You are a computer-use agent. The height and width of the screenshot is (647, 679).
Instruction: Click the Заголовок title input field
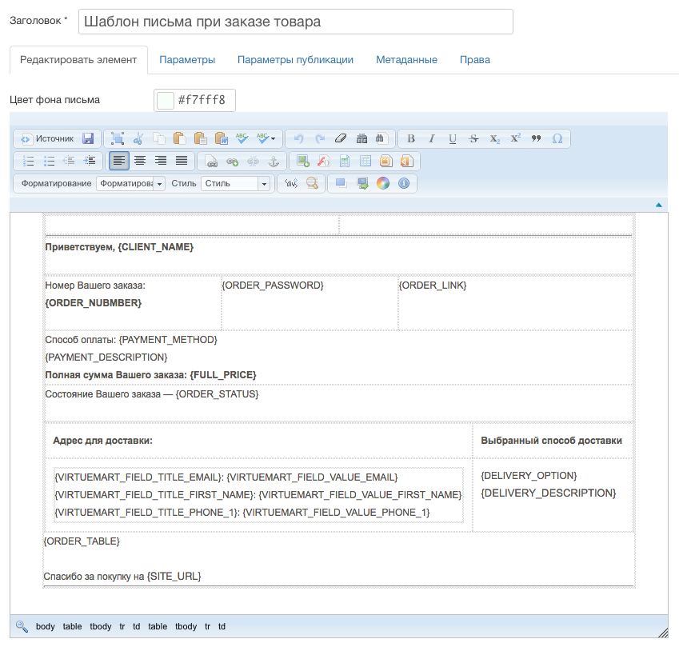point(296,22)
